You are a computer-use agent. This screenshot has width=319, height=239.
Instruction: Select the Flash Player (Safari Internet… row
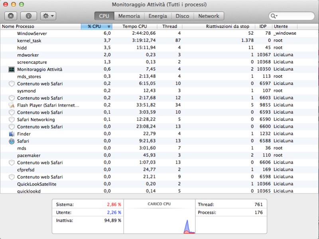point(159,105)
